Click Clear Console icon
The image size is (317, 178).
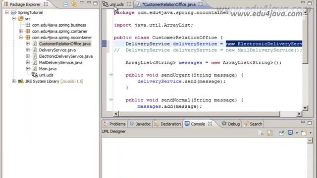pos(261,133)
